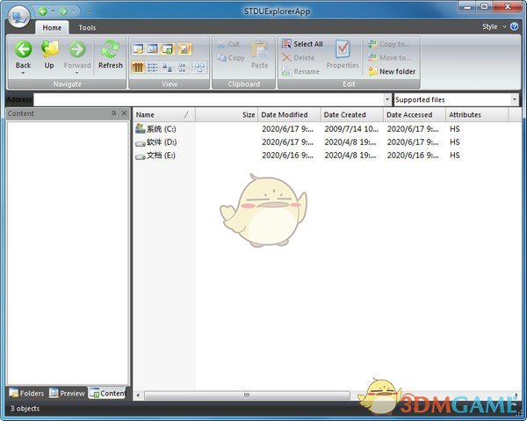Expand the Address bar dropdown arrow
527x421 pixels.
coord(387,99)
